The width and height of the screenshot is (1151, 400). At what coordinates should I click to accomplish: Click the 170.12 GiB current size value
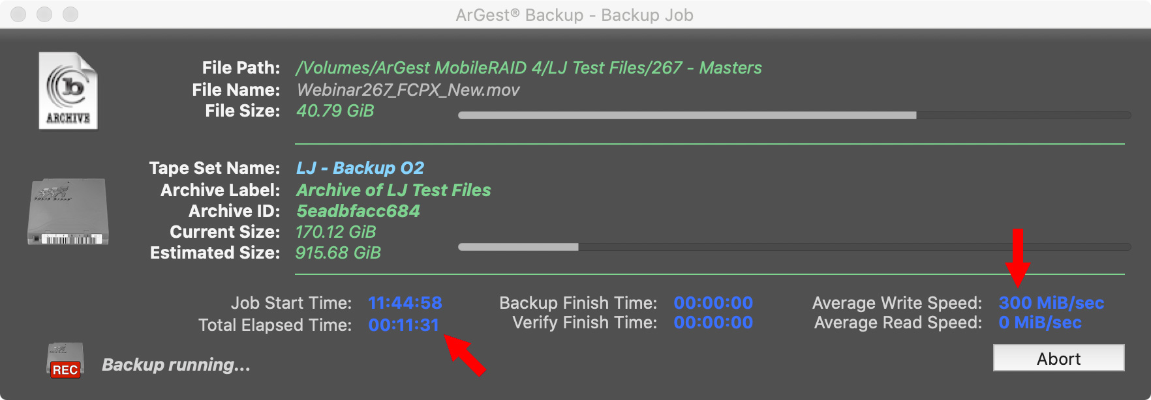click(336, 232)
